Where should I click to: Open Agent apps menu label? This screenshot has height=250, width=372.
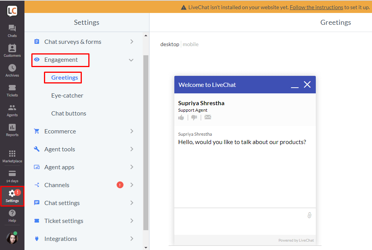pos(59,167)
